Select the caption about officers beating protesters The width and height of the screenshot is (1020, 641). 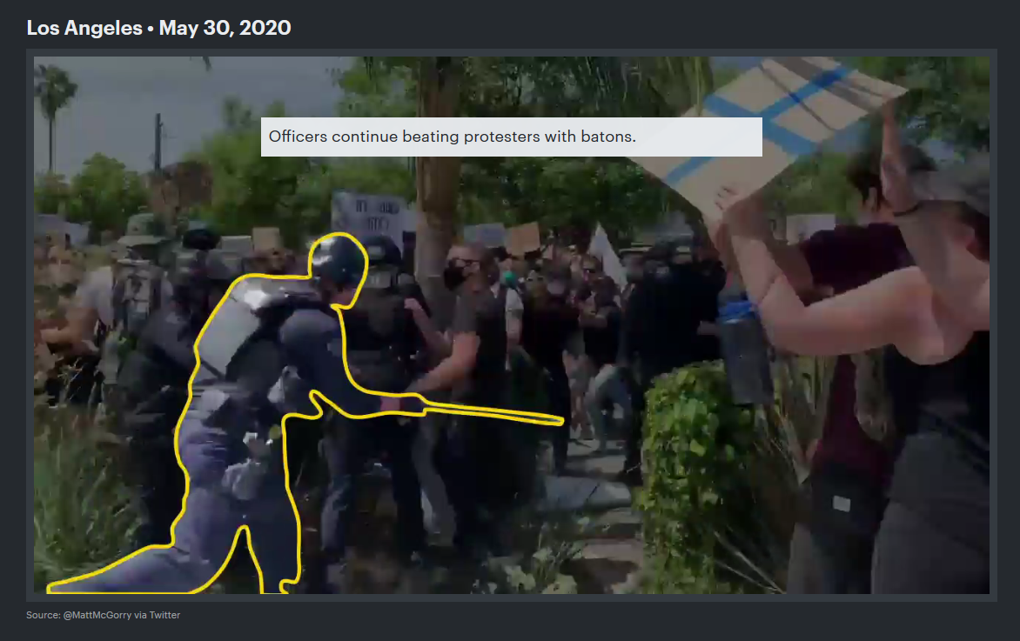511,137
